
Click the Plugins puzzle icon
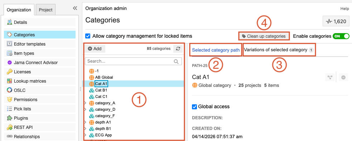point(9,118)
